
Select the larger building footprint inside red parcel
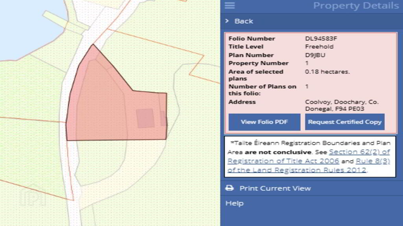145,118
